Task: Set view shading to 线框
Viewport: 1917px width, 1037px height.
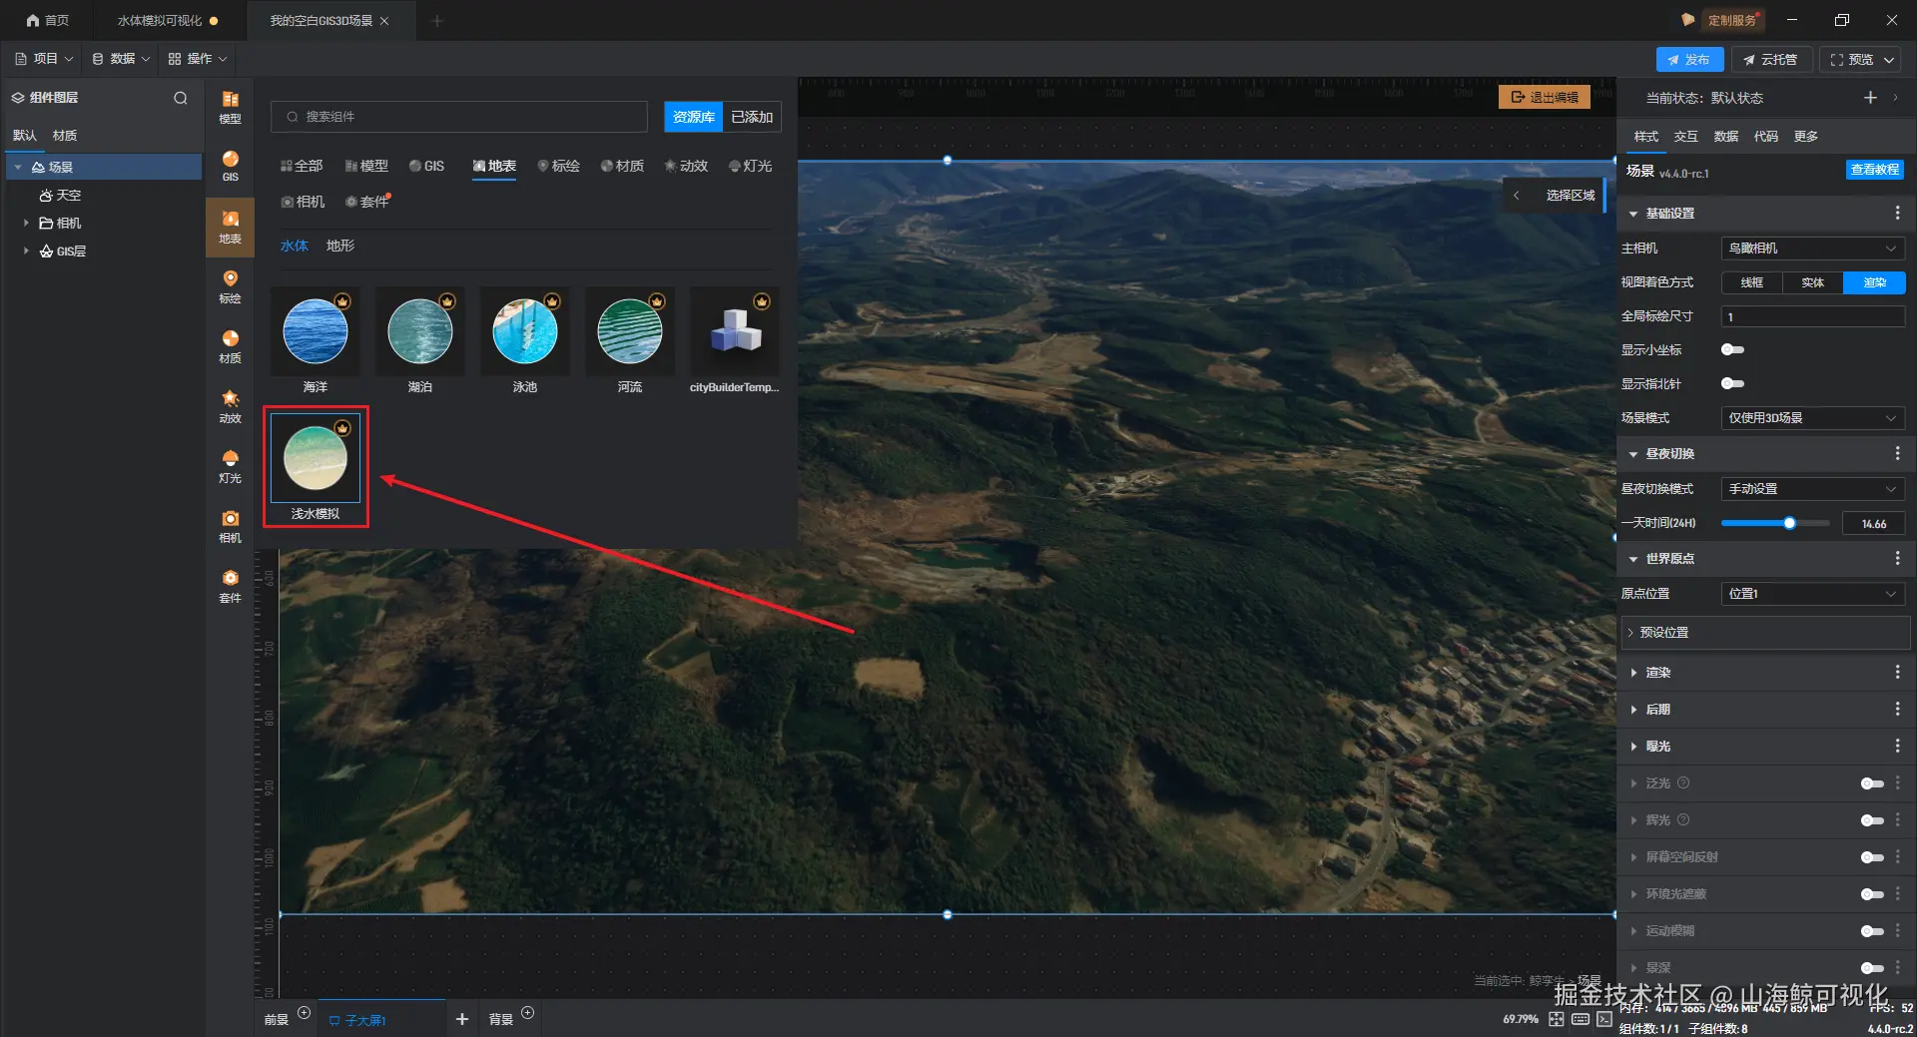Action: (1752, 282)
